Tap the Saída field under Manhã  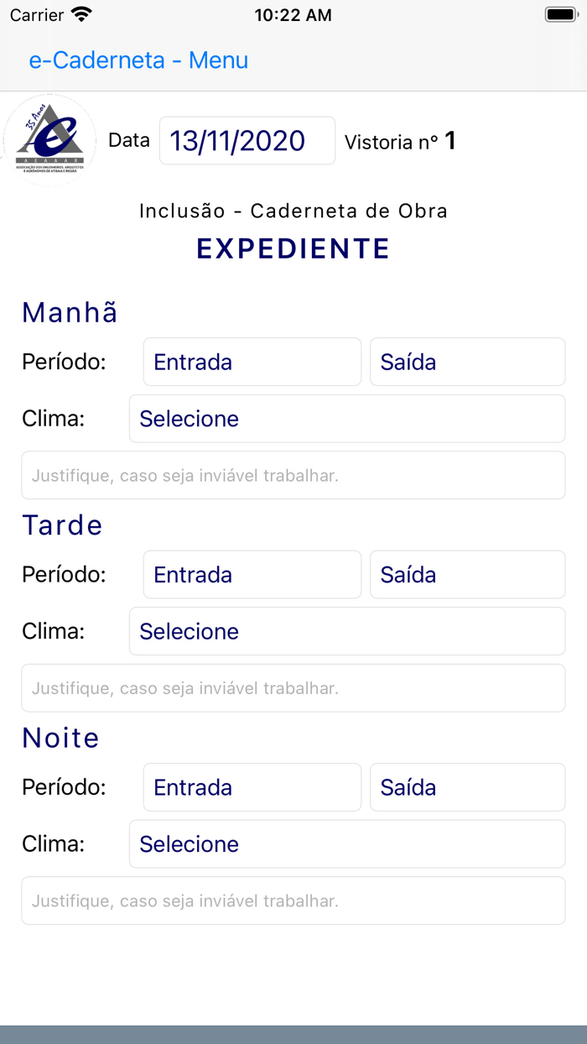467,362
